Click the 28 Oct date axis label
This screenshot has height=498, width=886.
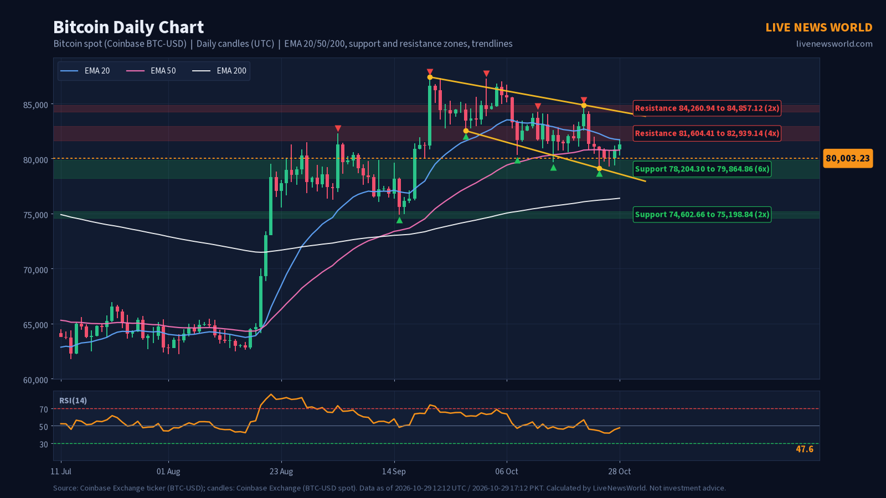click(620, 471)
